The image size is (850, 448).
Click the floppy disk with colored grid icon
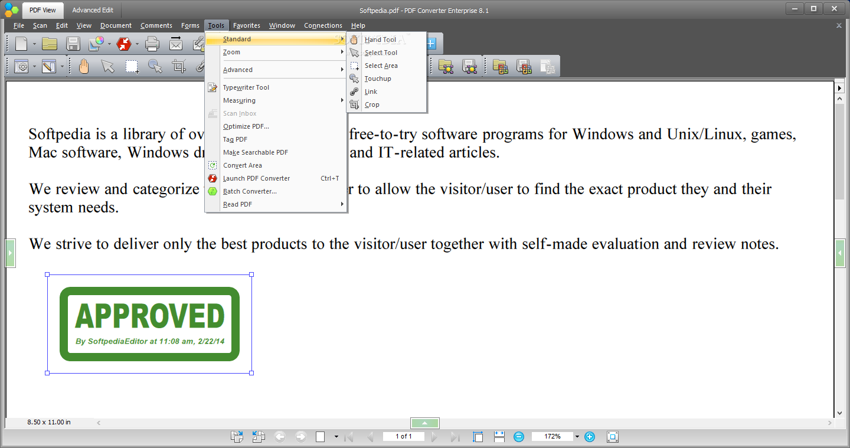[524, 66]
